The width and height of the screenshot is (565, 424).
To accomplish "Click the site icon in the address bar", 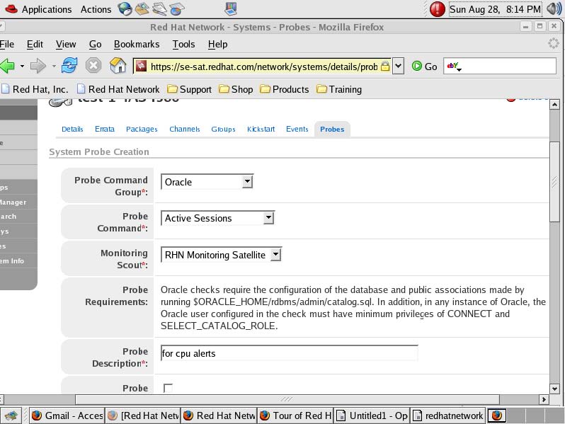I will [141, 66].
